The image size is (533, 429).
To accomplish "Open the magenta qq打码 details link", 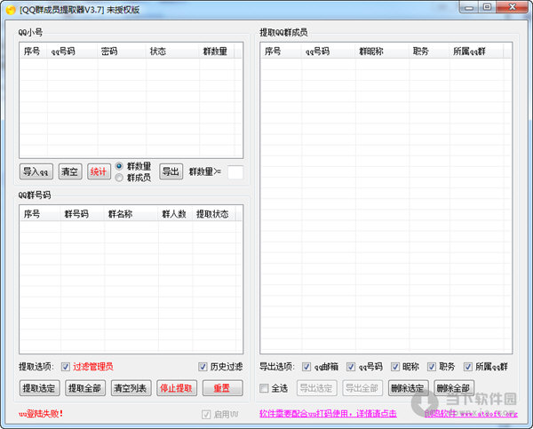I will tap(328, 414).
